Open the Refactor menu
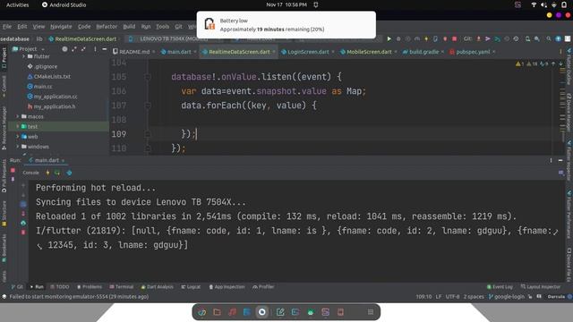This screenshot has width=573, height=322. [107, 26]
